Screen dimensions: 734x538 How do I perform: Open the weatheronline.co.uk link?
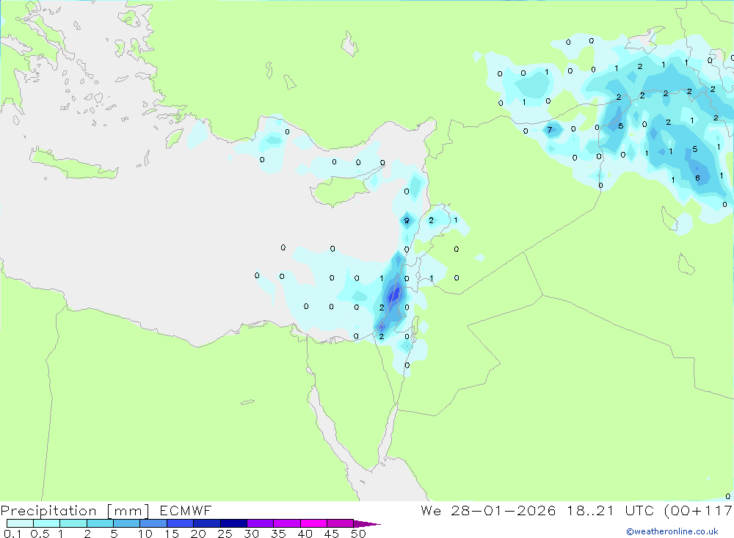672,531
